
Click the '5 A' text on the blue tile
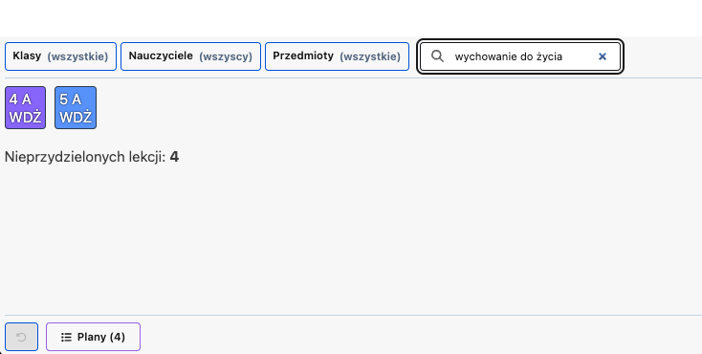(70, 100)
